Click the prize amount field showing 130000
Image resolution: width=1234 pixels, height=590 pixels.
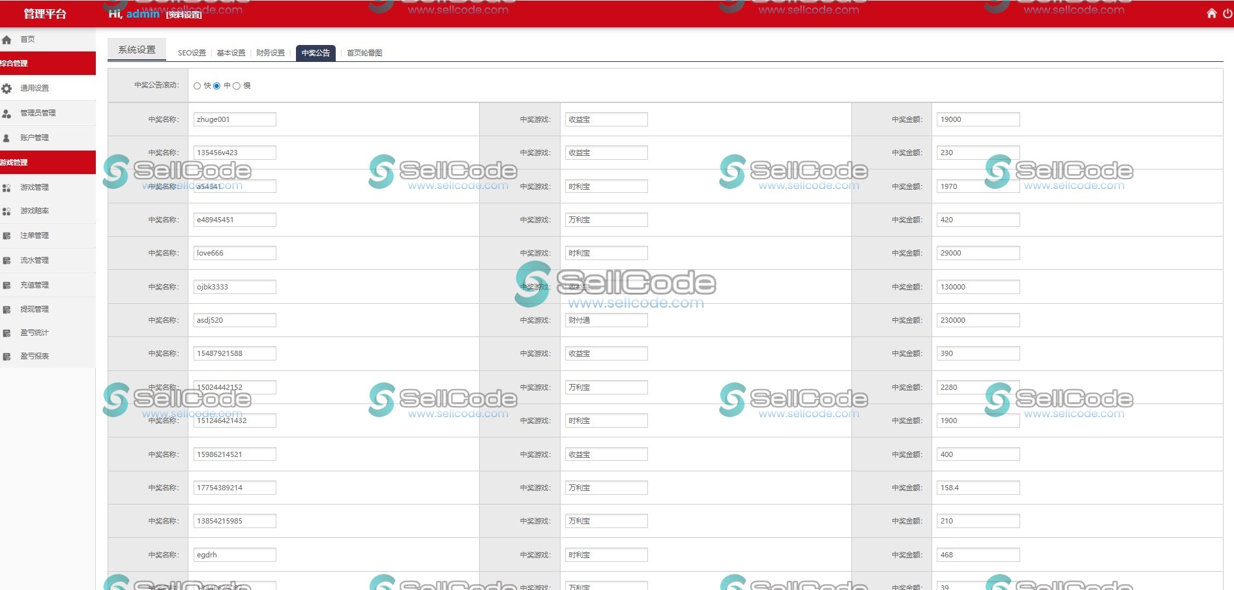pyautogui.click(x=978, y=287)
